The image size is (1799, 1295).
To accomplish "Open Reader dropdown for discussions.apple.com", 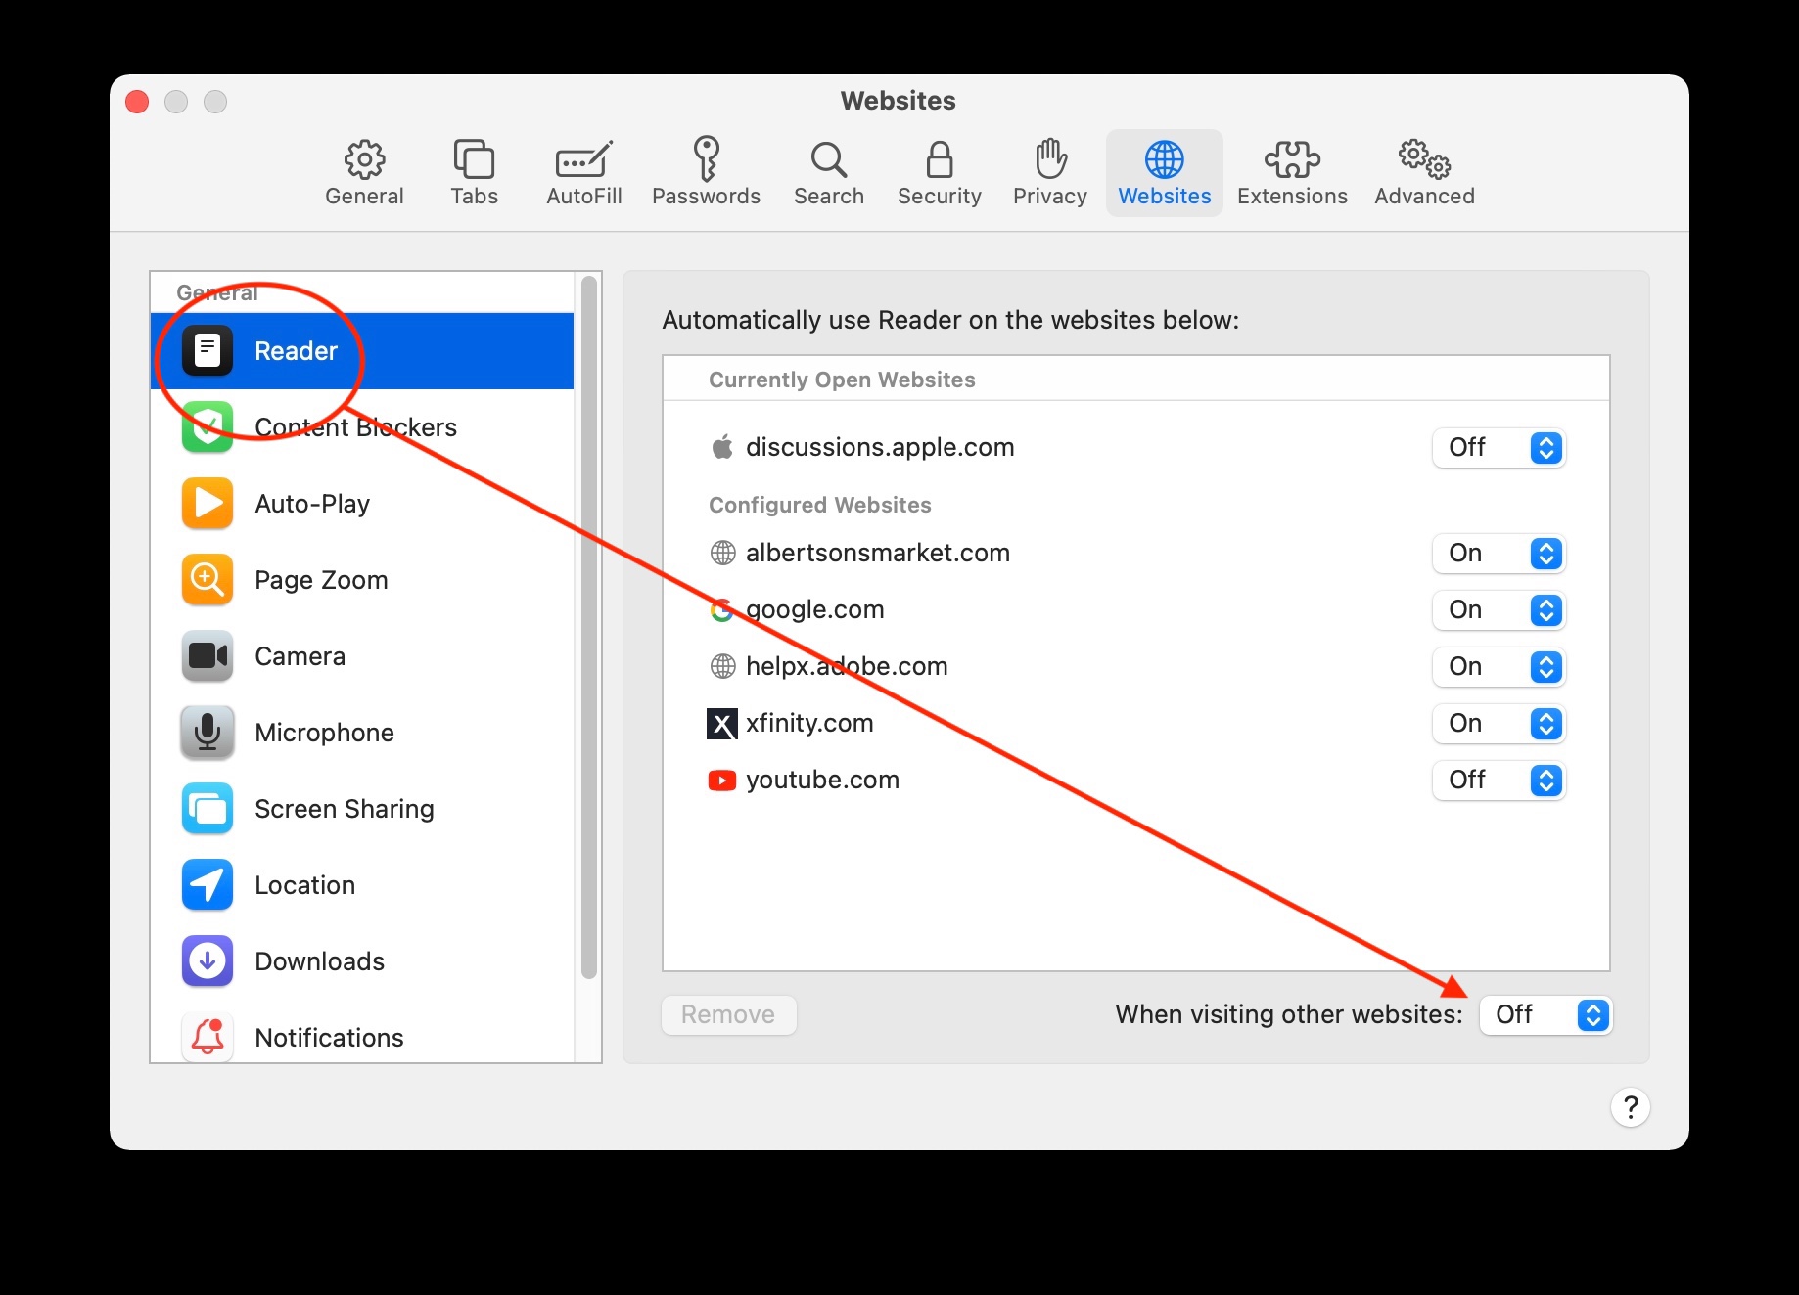I will [x=1499, y=448].
